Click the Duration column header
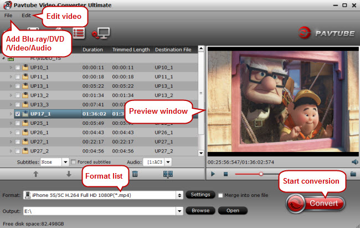The height and width of the screenshot is (228, 360). (92, 50)
